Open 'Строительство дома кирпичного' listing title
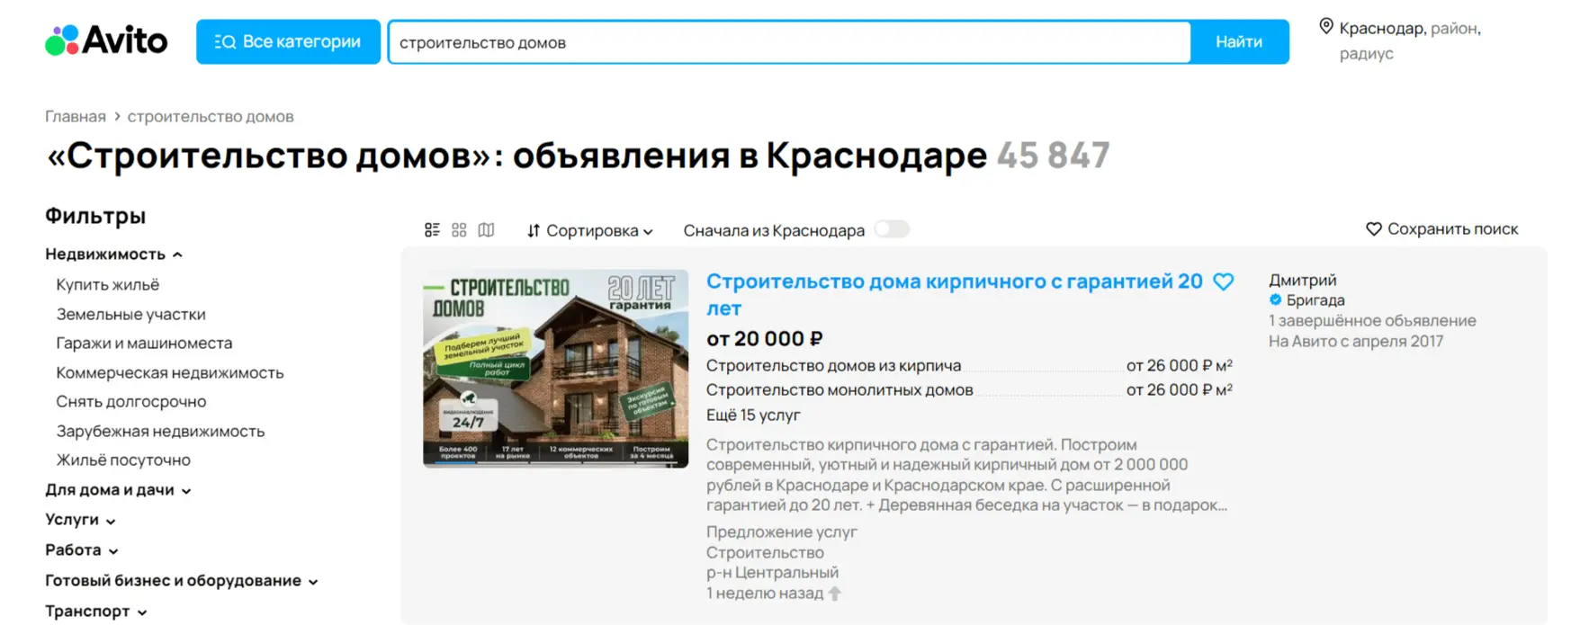This screenshot has width=1571, height=625. [x=954, y=282]
